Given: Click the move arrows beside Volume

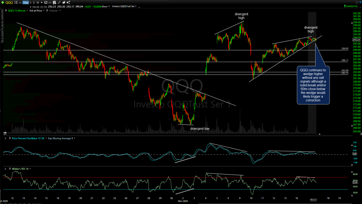Looking at the screenshot, I should click(47, 11).
